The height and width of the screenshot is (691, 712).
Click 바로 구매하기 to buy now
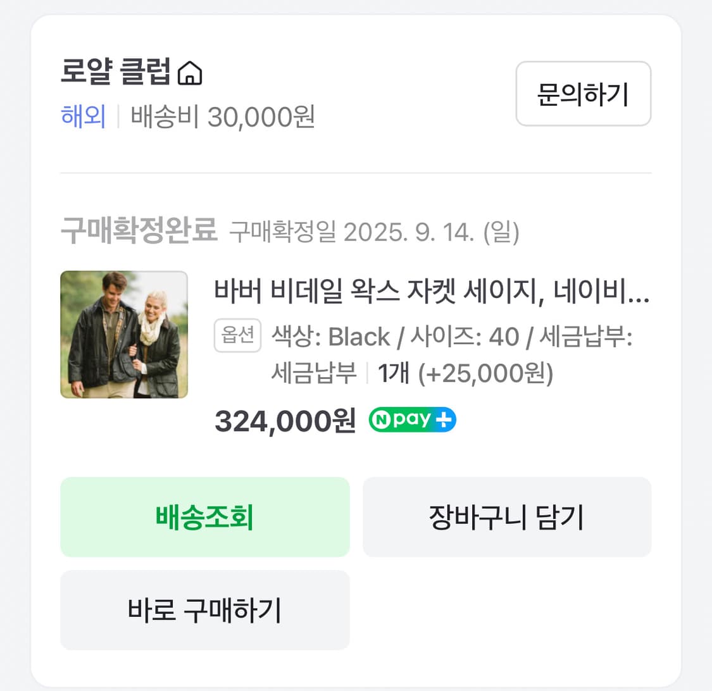[x=204, y=609]
